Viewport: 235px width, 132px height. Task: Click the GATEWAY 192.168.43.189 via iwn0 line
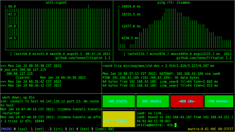[161, 74]
